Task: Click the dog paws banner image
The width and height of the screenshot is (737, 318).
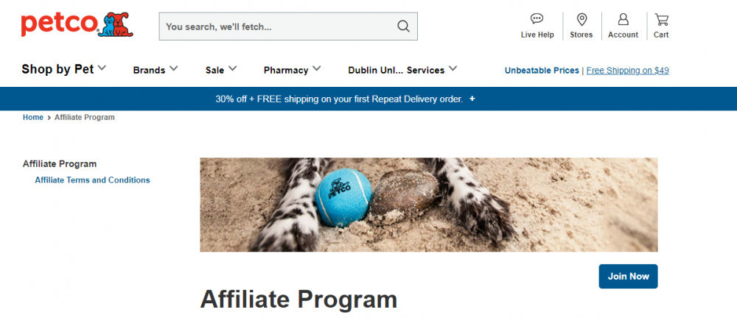Action: pyautogui.click(x=429, y=205)
